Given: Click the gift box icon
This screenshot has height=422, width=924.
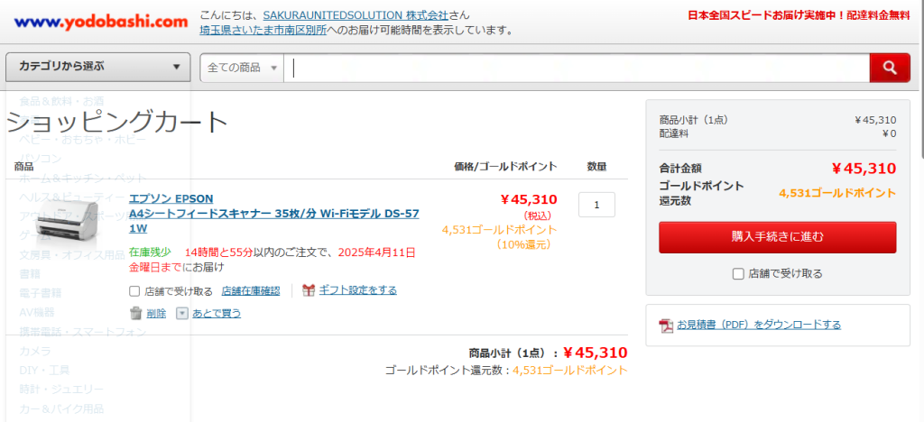Looking at the screenshot, I should pos(309,290).
